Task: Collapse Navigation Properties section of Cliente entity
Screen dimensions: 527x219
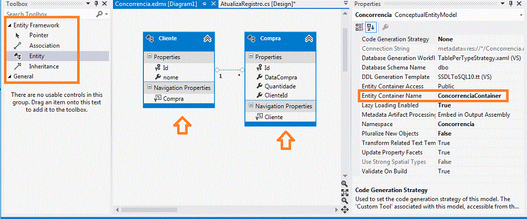Action: 149,88
